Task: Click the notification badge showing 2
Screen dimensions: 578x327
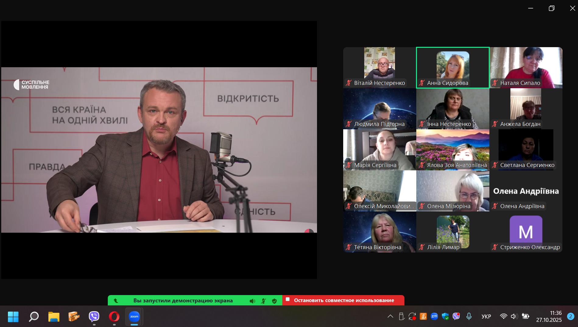Action: coord(570,316)
